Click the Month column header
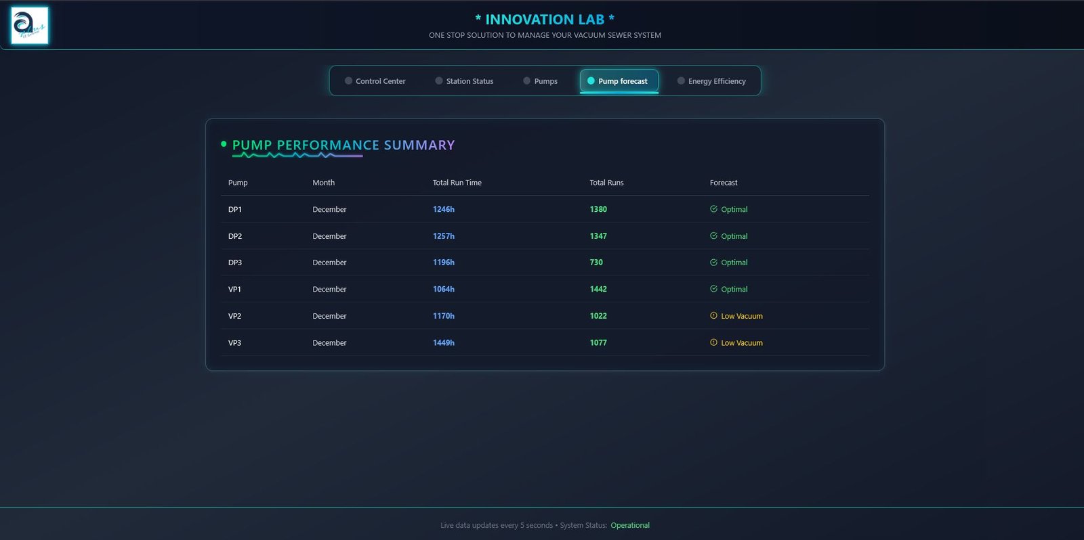This screenshot has width=1084, height=540. (x=323, y=183)
